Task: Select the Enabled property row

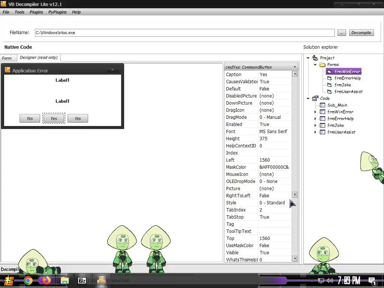Action: click(x=258, y=124)
